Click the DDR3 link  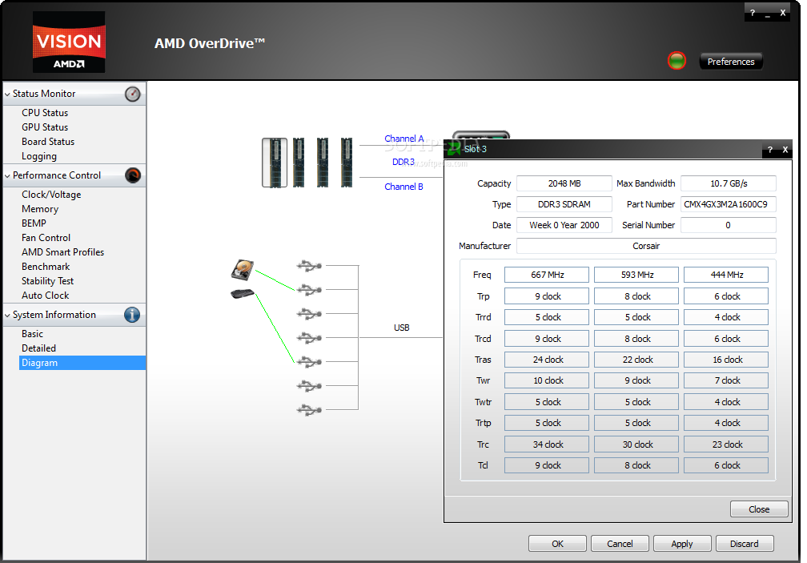coord(403,162)
